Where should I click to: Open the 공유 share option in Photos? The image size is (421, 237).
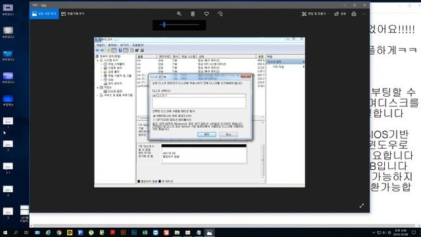click(340, 14)
